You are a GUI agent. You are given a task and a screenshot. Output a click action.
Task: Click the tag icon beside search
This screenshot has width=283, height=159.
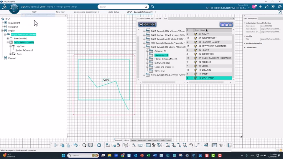pyautogui.click(x=152, y=7)
